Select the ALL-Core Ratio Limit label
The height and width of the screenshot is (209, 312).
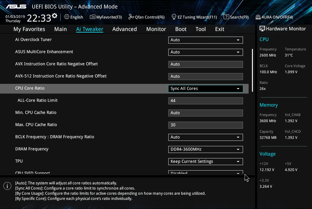coord(37,100)
